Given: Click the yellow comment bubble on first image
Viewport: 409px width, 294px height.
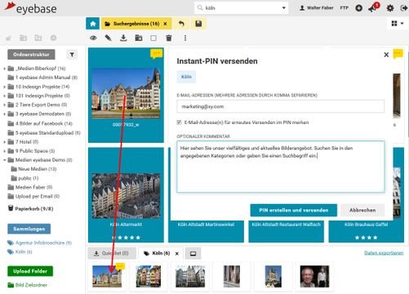Looking at the screenshot, I should [156, 53].
